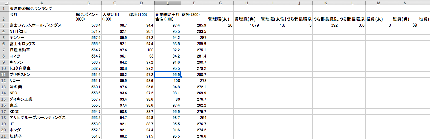Click value 28 under 管理職(女)
The image size is (430, 139).
tap(230, 25)
